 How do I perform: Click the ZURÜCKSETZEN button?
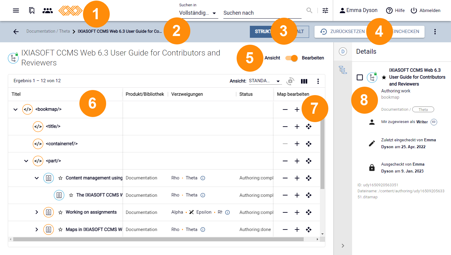click(342, 31)
